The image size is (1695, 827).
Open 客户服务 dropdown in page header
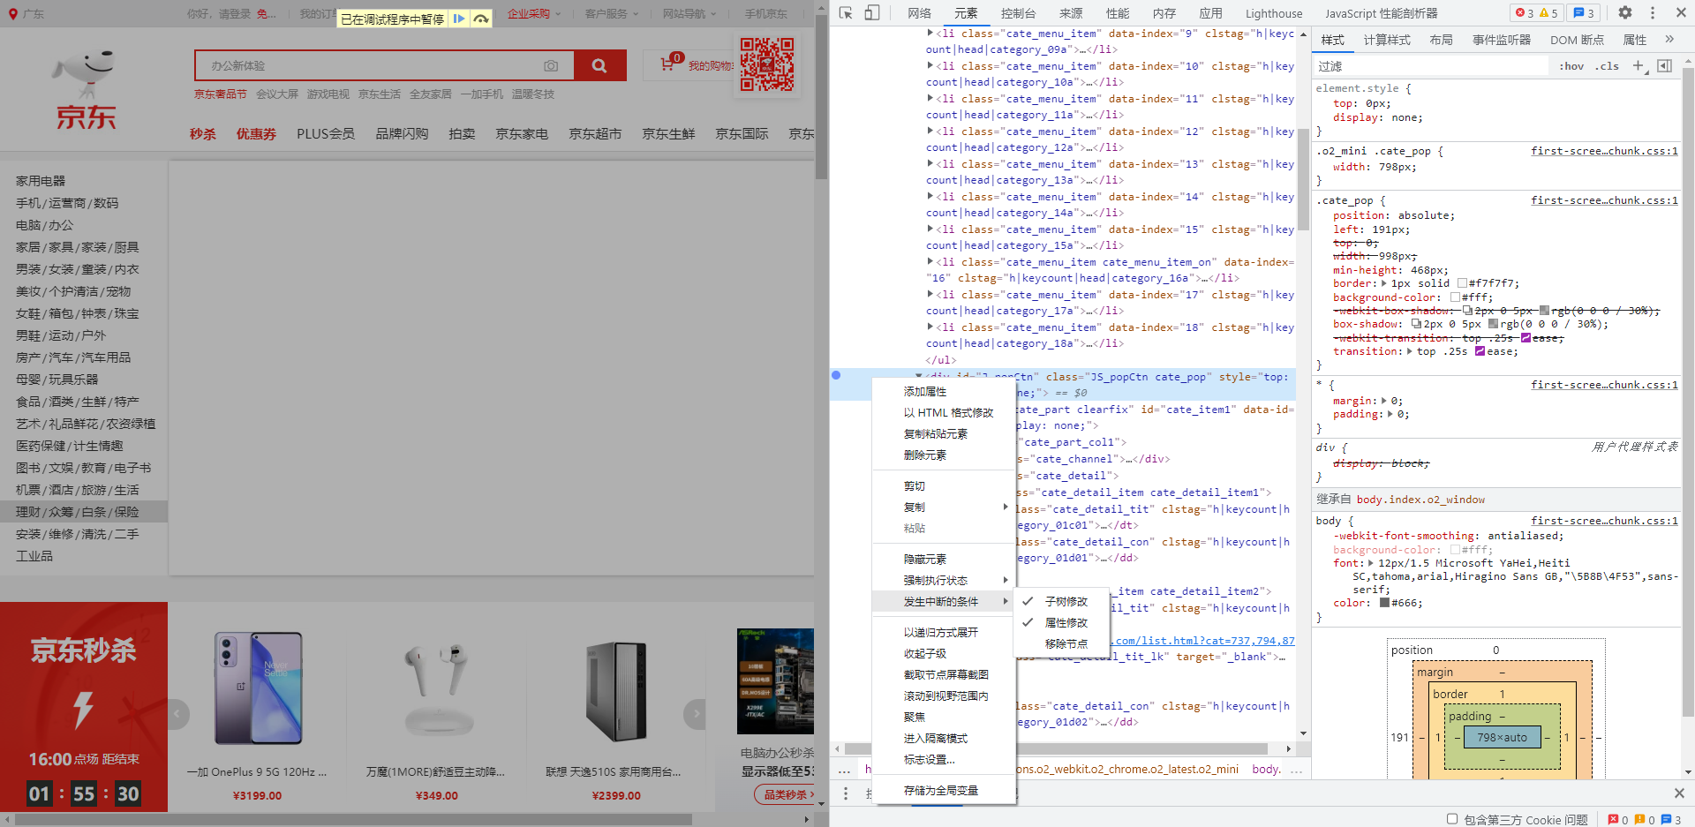[x=610, y=14]
